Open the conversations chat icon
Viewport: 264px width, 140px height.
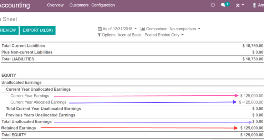click(x=223, y=5)
